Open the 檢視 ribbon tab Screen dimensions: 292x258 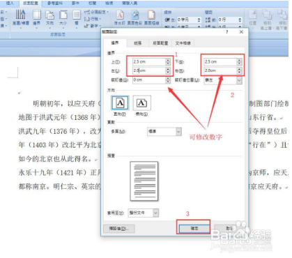click(109, 3)
